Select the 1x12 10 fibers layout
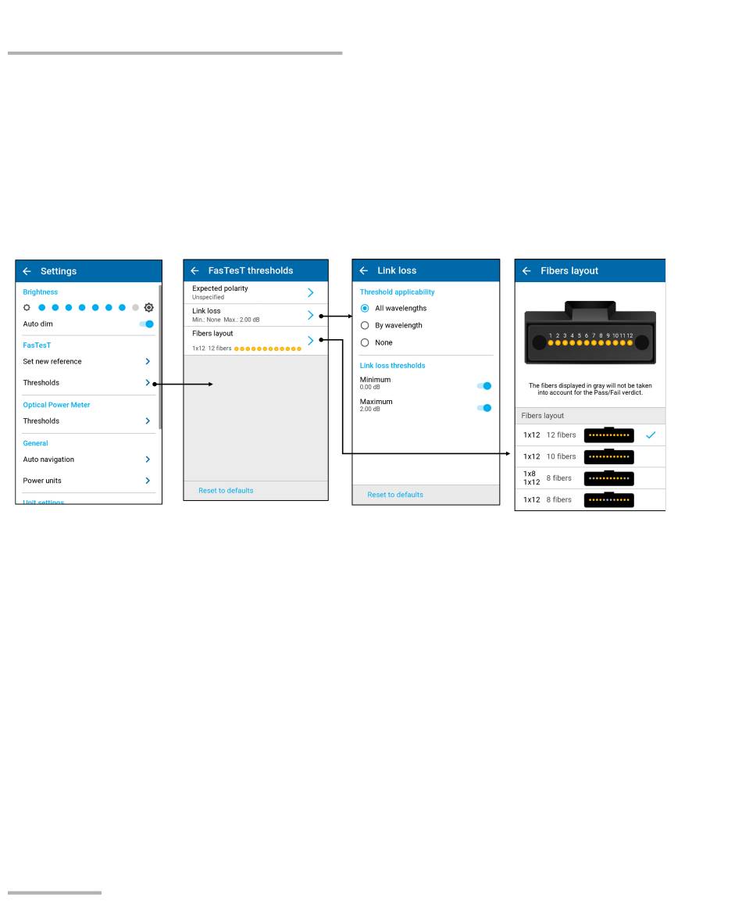This screenshot has width=742, height=923. click(x=590, y=456)
